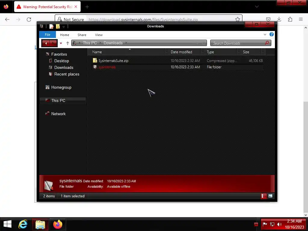Click the Compressed (zipp... type cell
Viewport: 308px width, 231px height.
click(222, 61)
